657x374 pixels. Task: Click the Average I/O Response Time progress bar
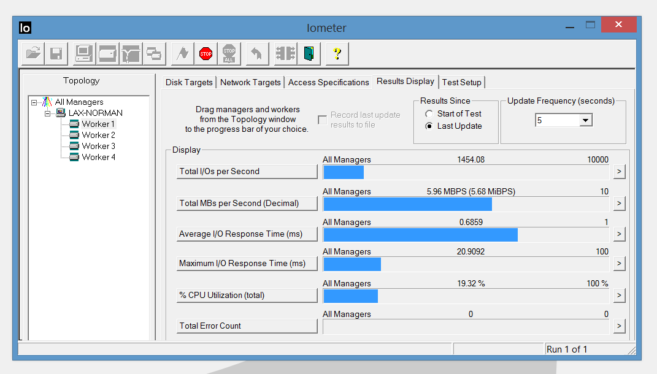(466, 235)
